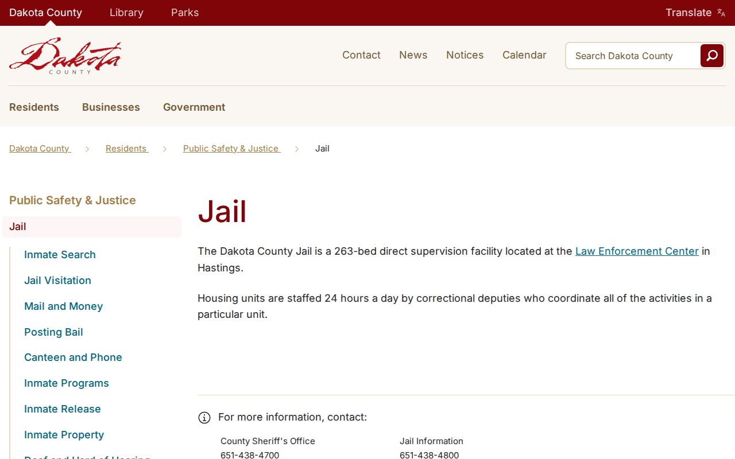Click the County Sheriff's Office label
The width and height of the screenshot is (735, 459).
pyautogui.click(x=268, y=441)
